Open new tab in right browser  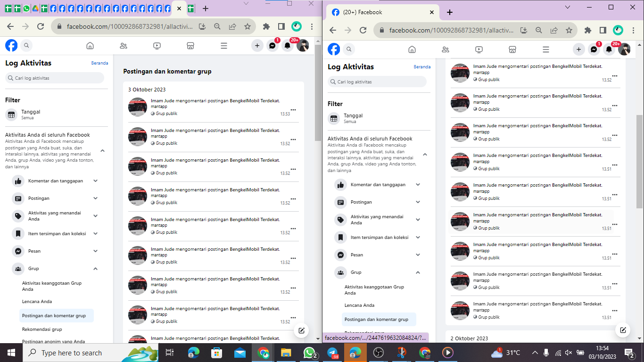click(450, 12)
